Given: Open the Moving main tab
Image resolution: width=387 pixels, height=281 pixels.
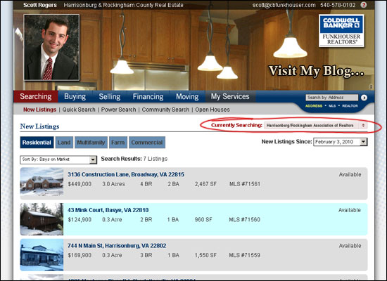Looking at the screenshot, I should coord(187,96).
